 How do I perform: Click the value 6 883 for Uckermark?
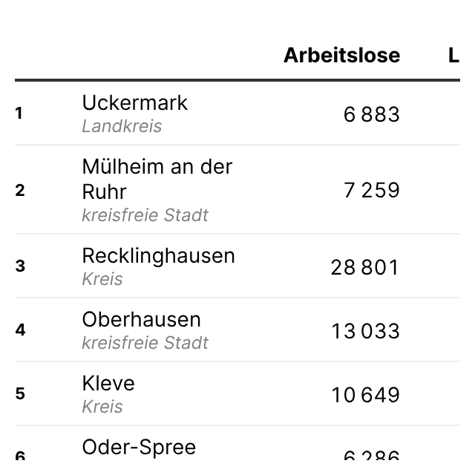[x=371, y=114]
